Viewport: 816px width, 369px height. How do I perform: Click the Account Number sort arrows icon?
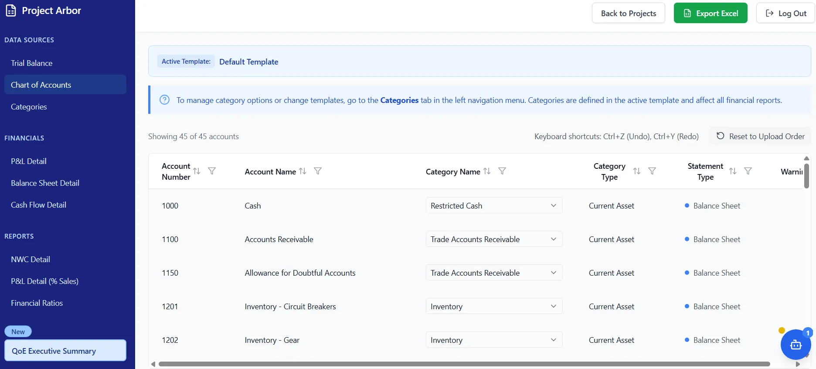tap(197, 171)
